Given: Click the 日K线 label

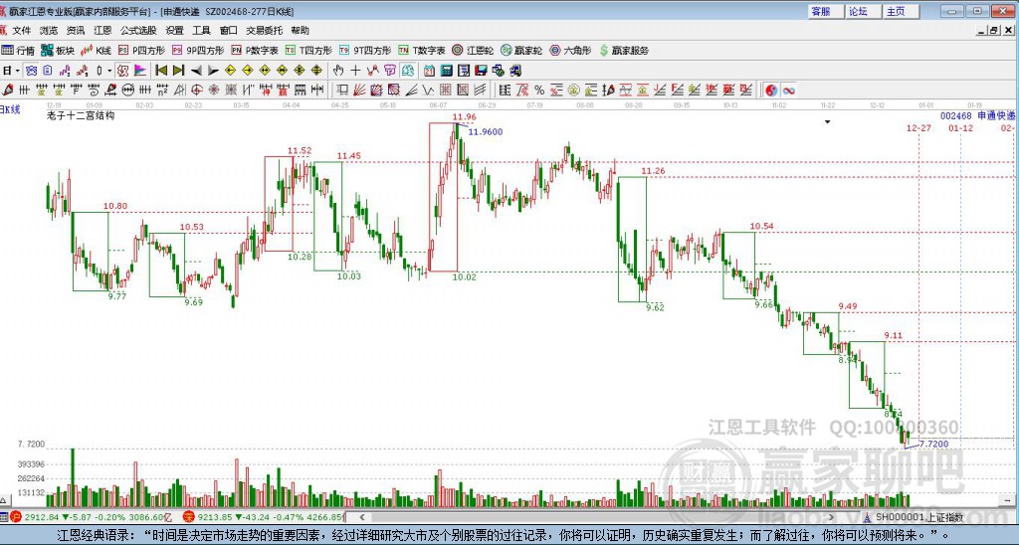Looking at the screenshot, I should pos(10,109).
